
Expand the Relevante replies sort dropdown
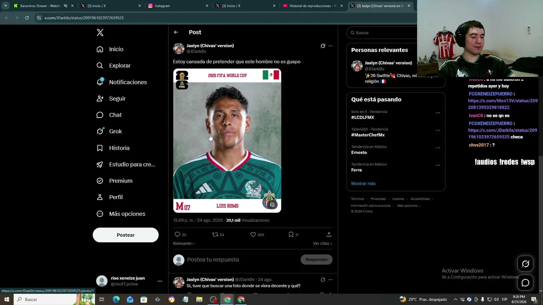tap(184, 244)
